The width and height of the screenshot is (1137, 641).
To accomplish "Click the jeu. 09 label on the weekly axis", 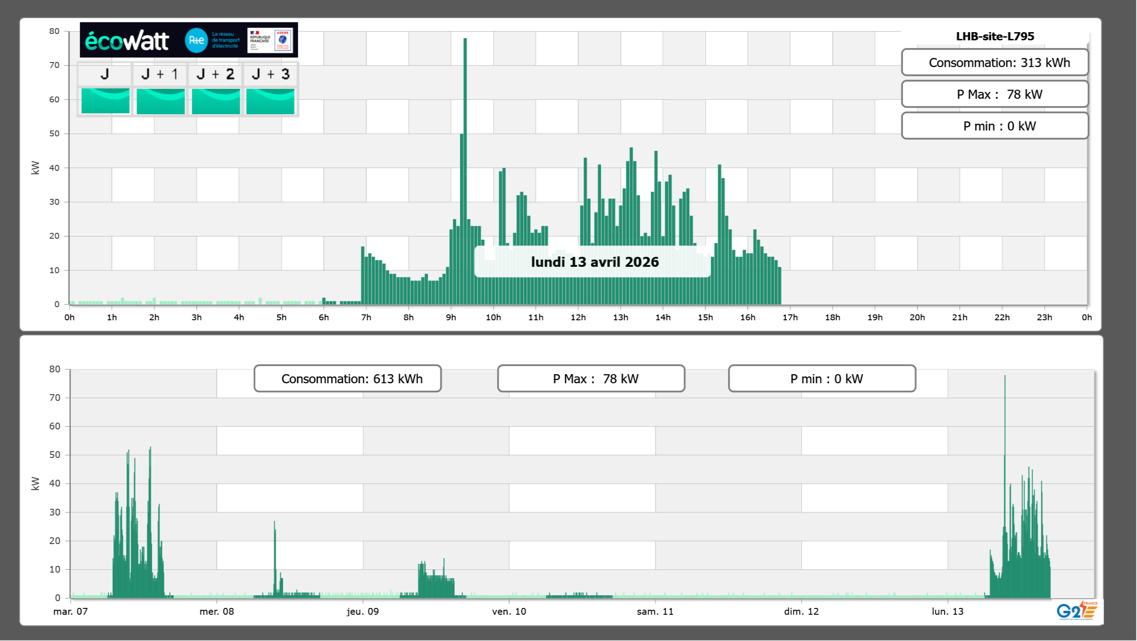I will point(363,611).
